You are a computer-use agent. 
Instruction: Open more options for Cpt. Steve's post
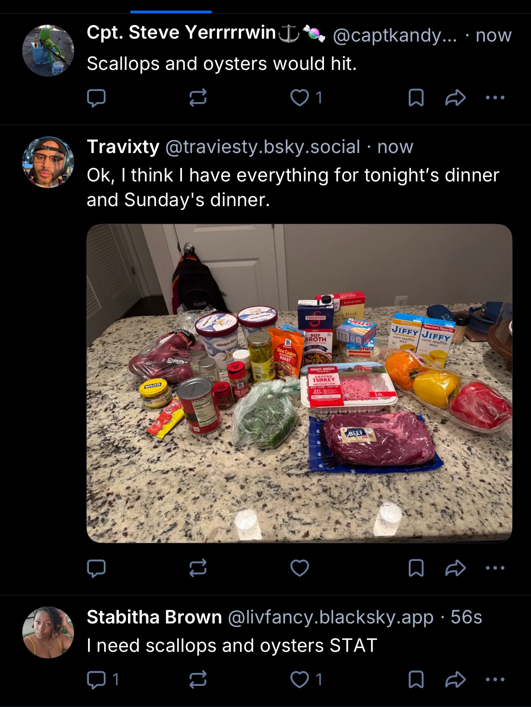[495, 98]
